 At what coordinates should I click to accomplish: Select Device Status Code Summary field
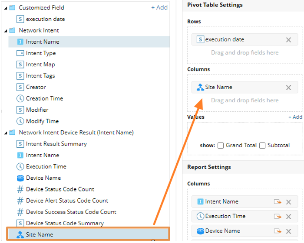coord(65,224)
